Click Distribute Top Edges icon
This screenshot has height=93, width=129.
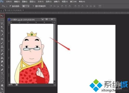coord(75,6)
